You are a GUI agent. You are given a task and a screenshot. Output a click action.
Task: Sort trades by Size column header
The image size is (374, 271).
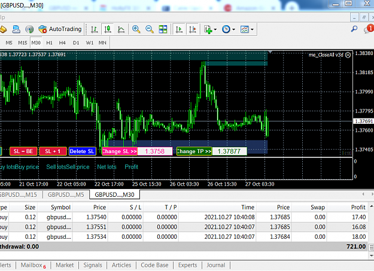23,208
